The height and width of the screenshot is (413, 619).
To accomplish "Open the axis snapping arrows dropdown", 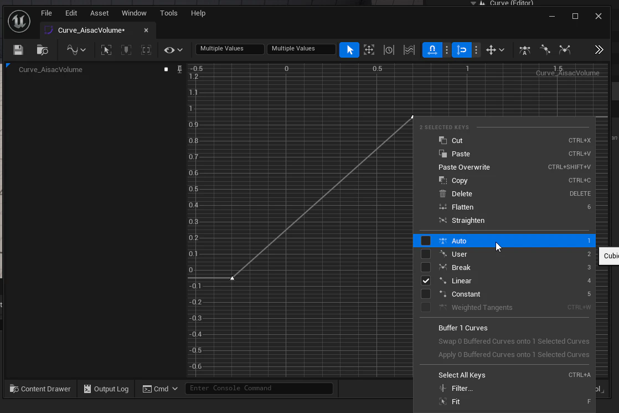I will pyautogui.click(x=495, y=50).
